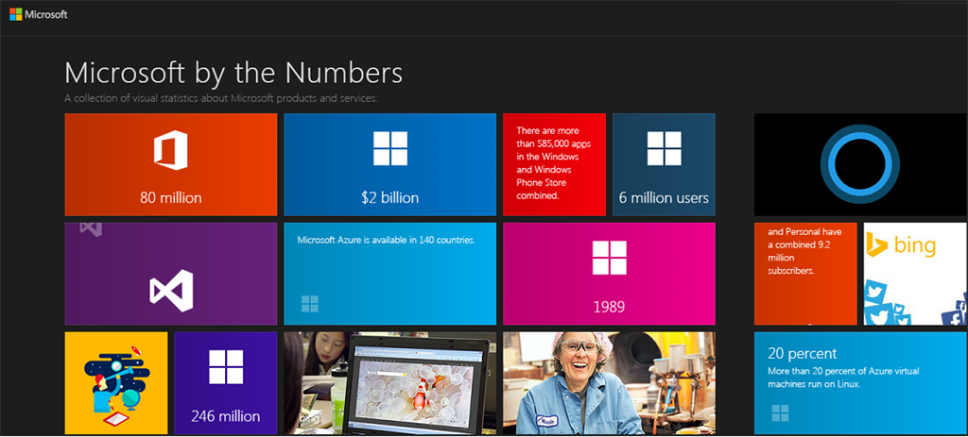Viewport: 968px width, 437px height.
Task: Select the 246 million Windows tile
Action: 226,383
